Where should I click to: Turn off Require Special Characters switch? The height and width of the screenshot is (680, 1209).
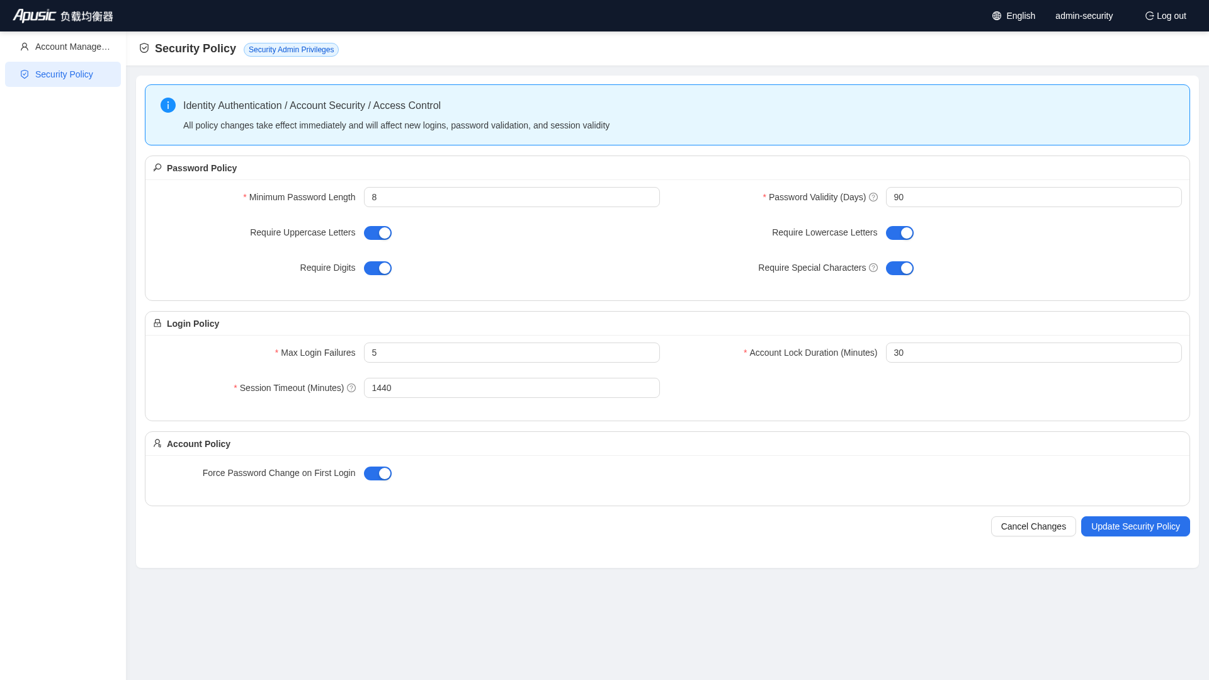pos(900,268)
